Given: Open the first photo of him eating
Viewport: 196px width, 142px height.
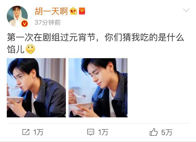Looking at the screenshot, I should [36, 88].
